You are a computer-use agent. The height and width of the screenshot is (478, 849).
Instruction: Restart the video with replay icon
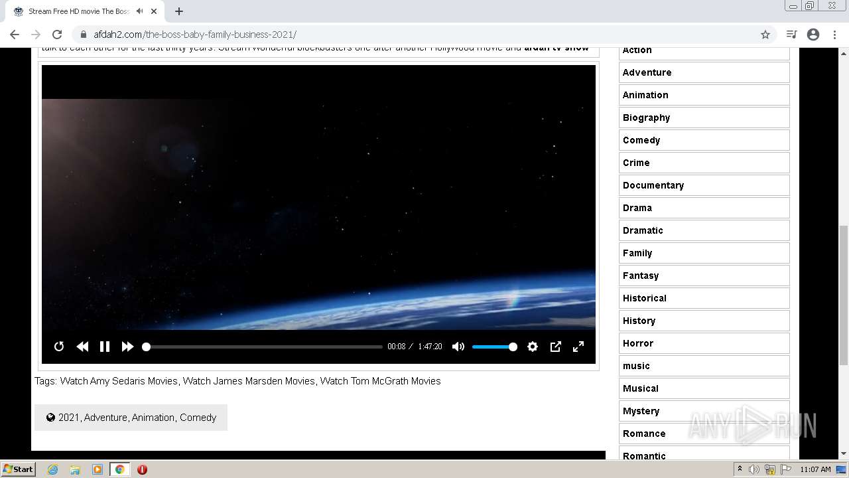(59, 347)
